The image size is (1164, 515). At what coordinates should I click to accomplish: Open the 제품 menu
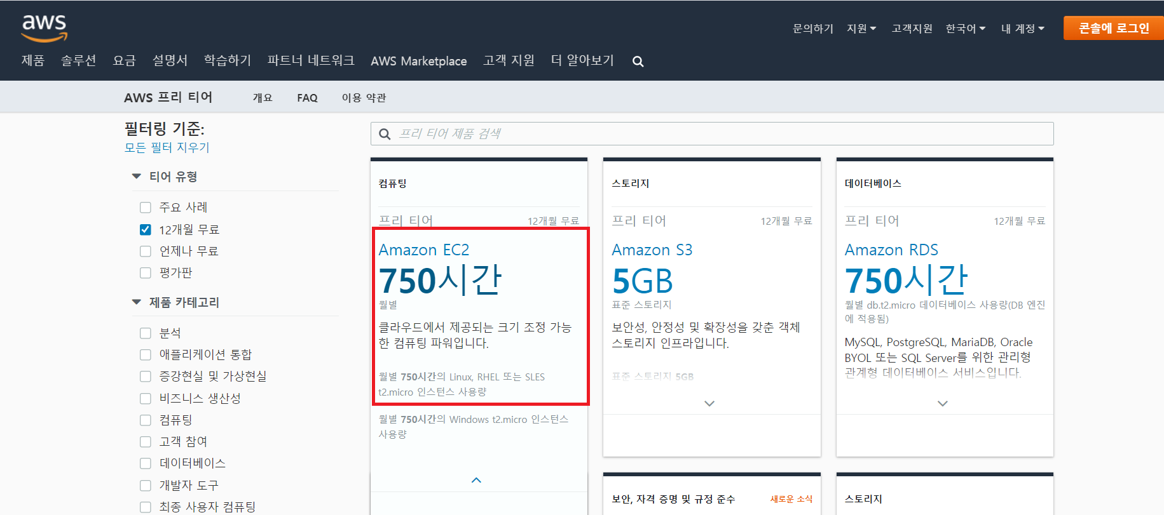click(x=33, y=60)
